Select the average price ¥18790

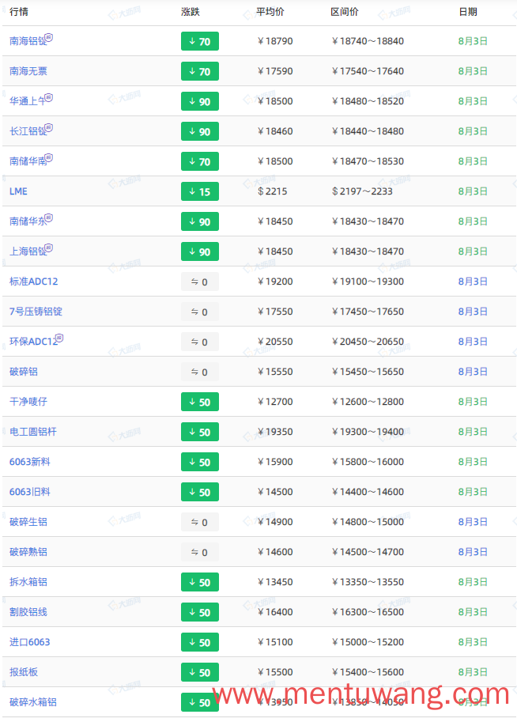275,41
